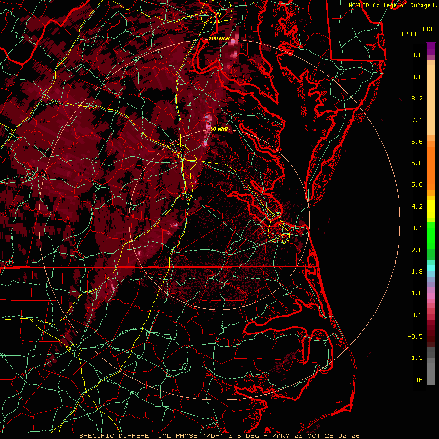The width and height of the screenshot is (439, 439).
Task: Select the 8.2 scale value
Action: coord(417,98)
